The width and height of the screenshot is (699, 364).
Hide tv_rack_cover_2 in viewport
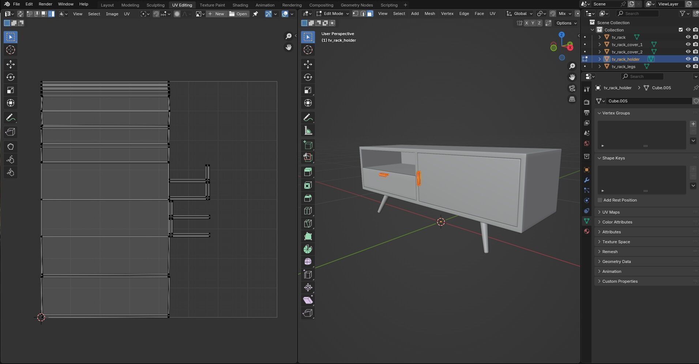click(688, 52)
